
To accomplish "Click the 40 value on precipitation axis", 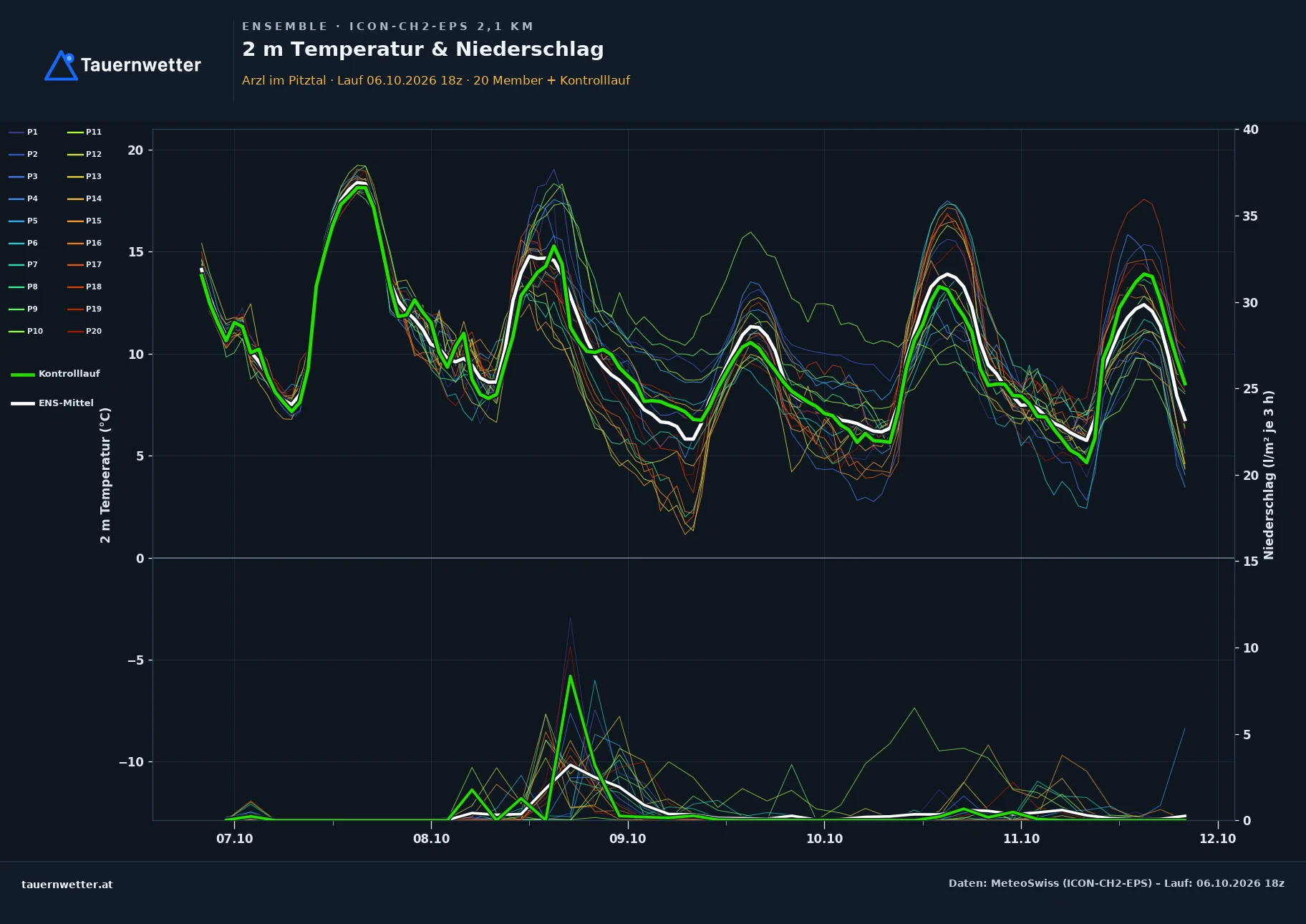I will [x=1250, y=130].
